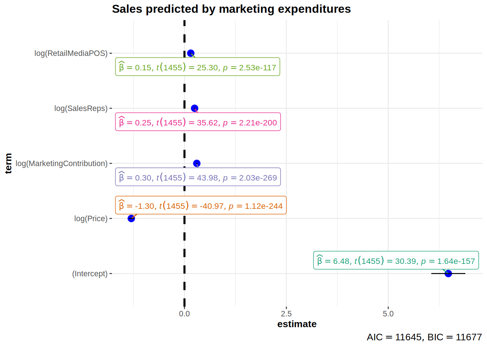Click the teal label with β = 6.48
Viewport: 487px width, 348px height.
pyautogui.click(x=396, y=261)
